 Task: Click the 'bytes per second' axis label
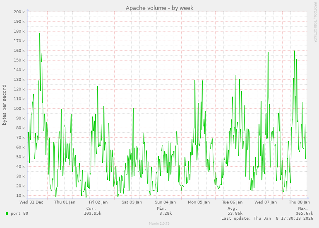point(4,105)
